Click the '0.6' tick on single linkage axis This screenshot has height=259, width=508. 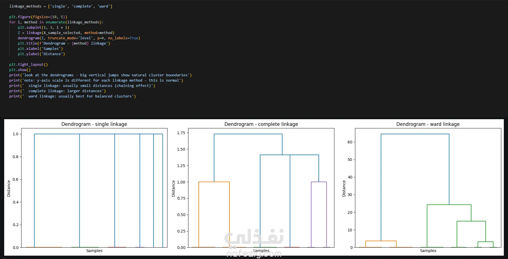pos(15,179)
